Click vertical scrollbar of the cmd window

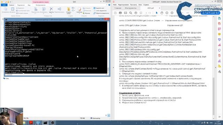(108, 48)
